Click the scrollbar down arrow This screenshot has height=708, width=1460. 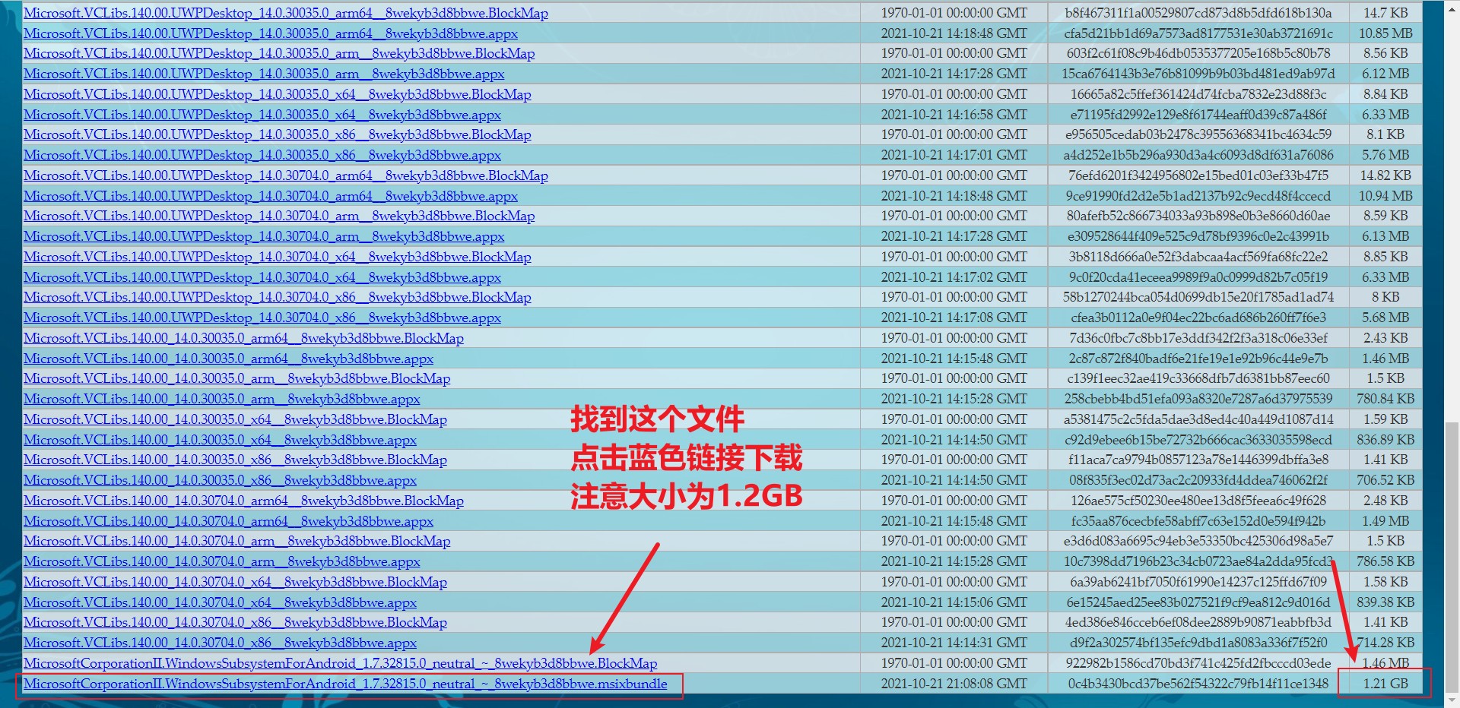pyautogui.click(x=1452, y=700)
